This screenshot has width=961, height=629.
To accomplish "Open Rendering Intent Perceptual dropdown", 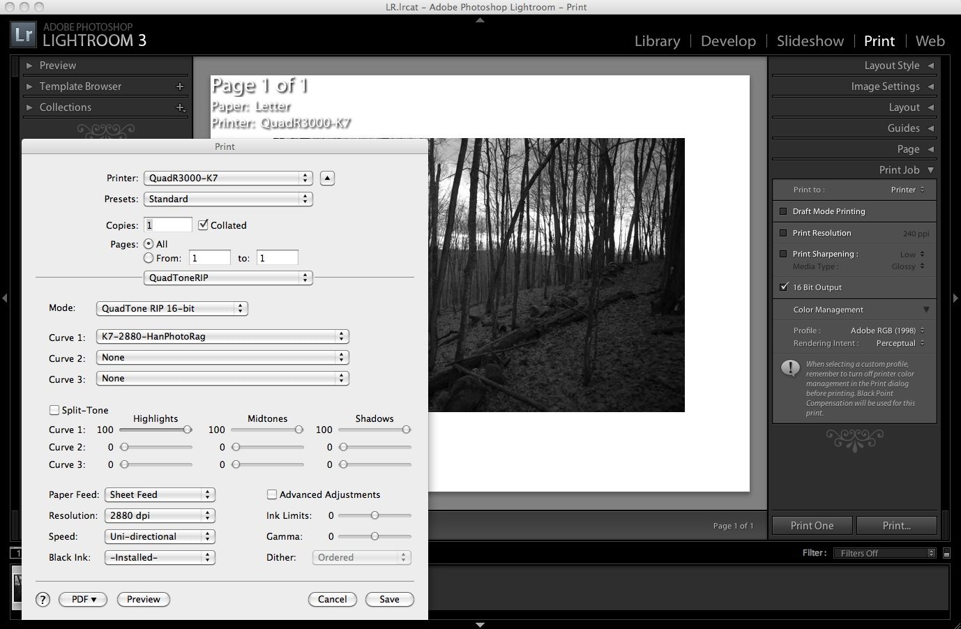I will coord(900,343).
